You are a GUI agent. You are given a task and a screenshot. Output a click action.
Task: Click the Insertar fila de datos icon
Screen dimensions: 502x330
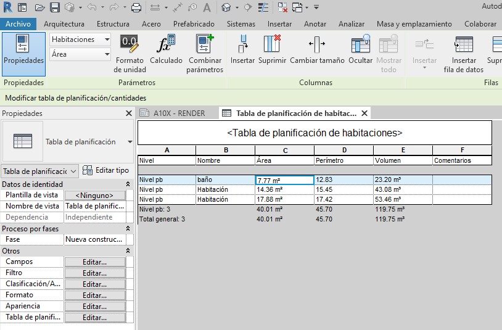pyautogui.click(x=463, y=45)
